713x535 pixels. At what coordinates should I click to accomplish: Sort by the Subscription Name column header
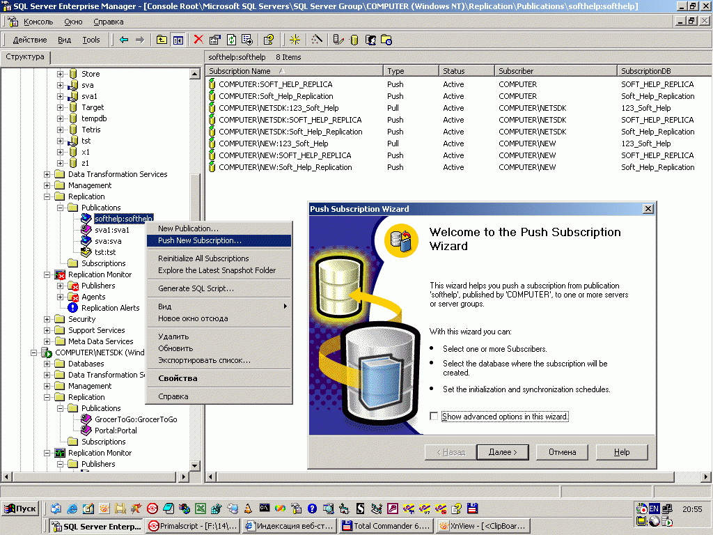(295, 71)
